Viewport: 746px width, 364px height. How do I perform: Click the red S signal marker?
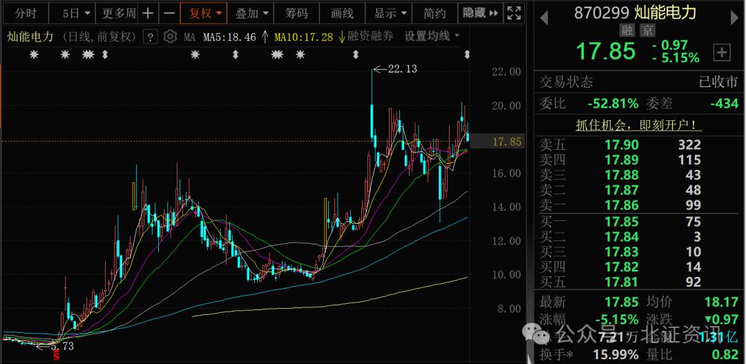pyautogui.click(x=57, y=356)
